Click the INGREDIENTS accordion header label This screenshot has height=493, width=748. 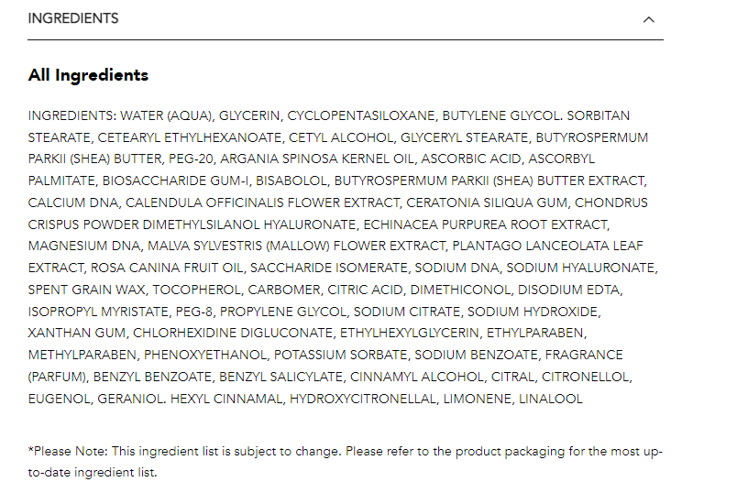[73, 18]
